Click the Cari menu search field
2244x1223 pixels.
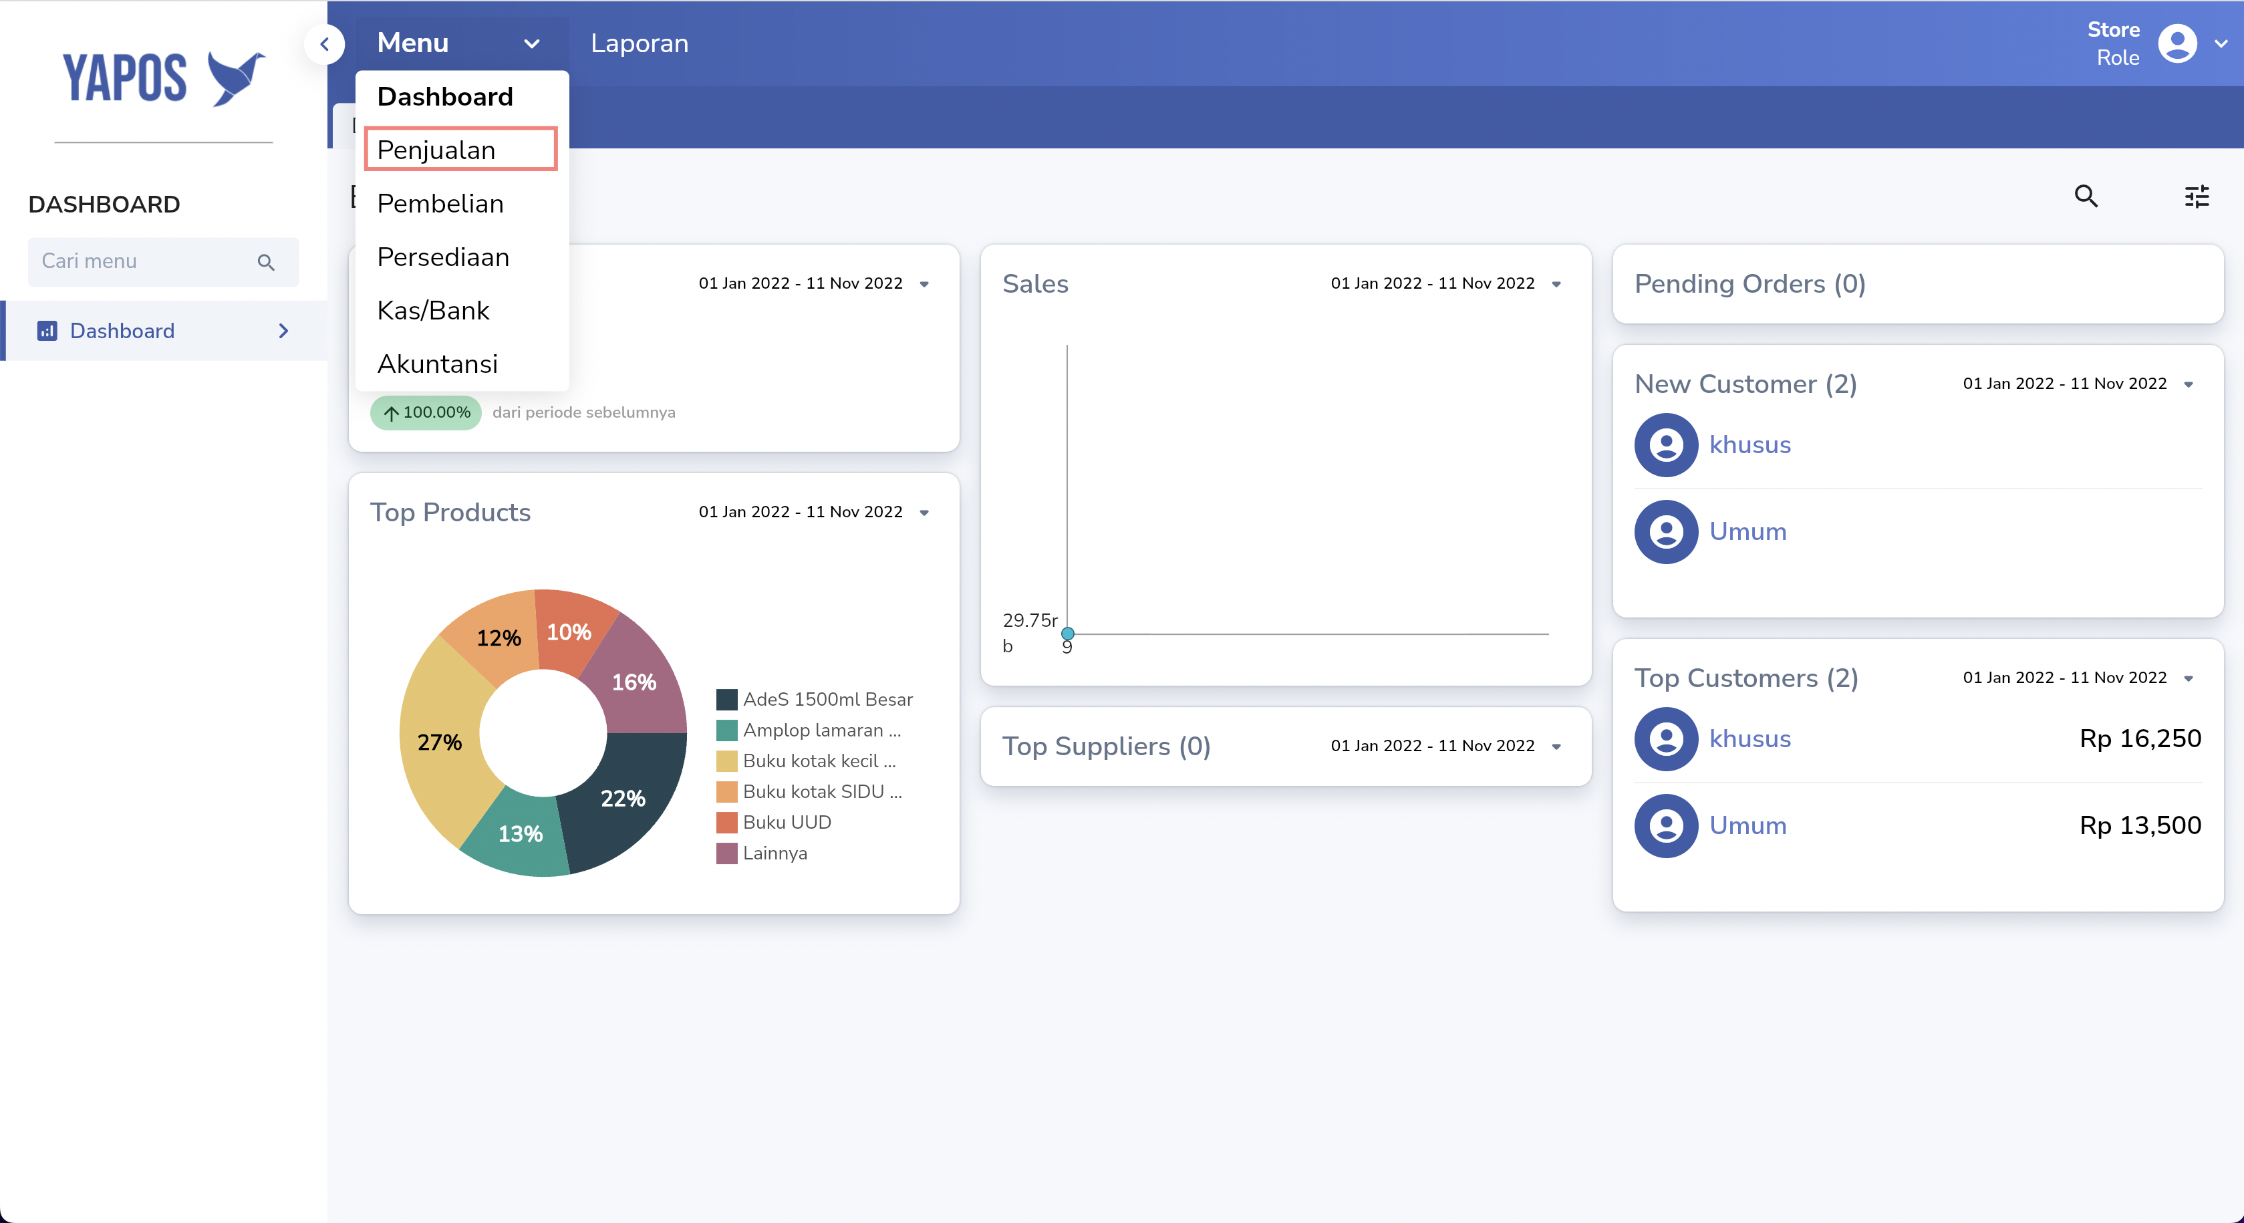pos(163,262)
